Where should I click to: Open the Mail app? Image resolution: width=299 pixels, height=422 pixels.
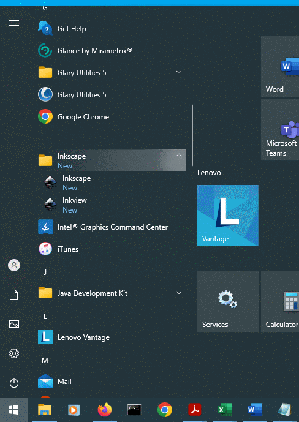112,382
